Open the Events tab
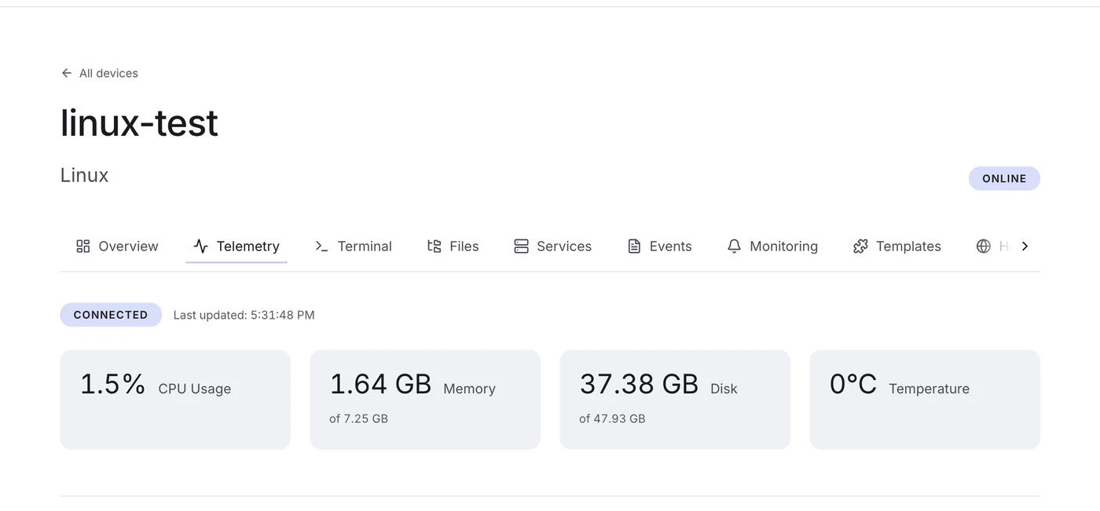Screen dimensions: 1100x511 [659, 246]
